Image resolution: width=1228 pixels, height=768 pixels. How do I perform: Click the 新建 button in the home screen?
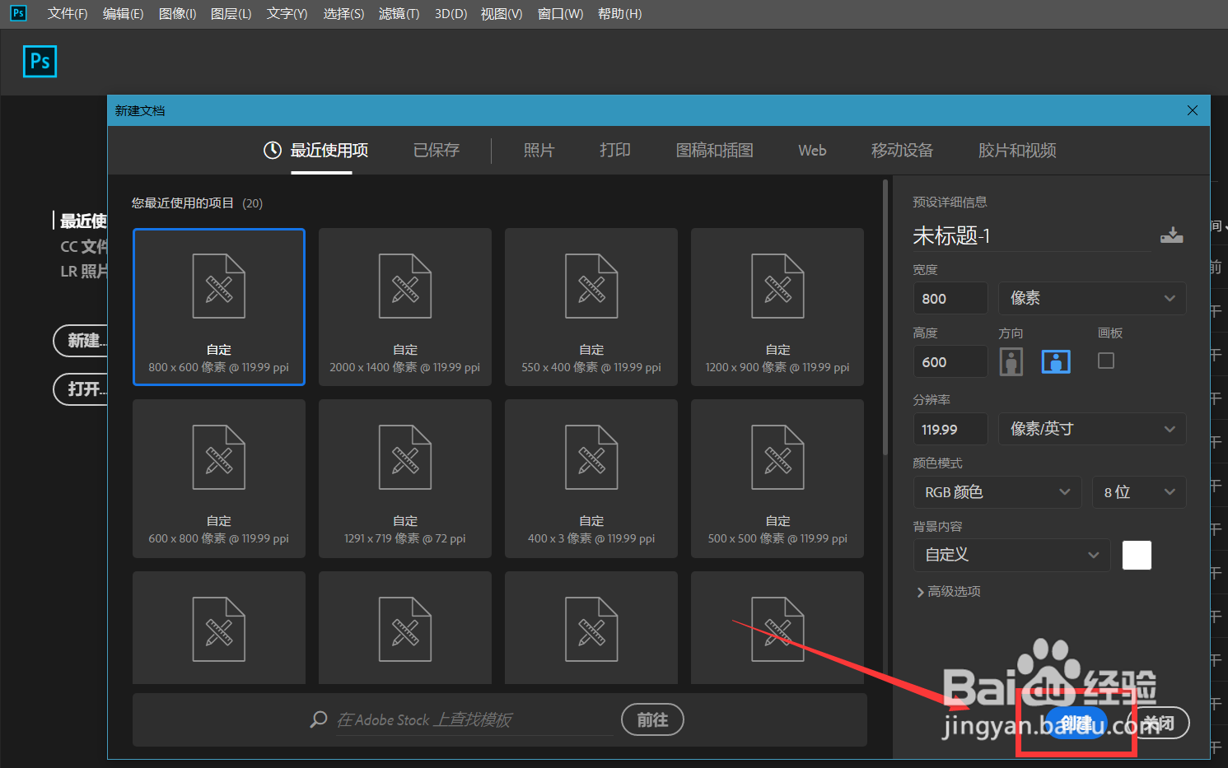coord(81,341)
